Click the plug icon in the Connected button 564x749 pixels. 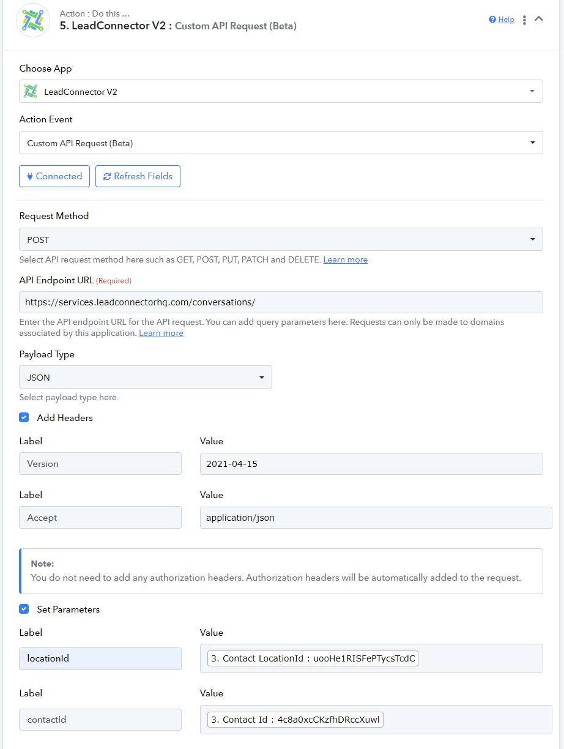tap(30, 176)
